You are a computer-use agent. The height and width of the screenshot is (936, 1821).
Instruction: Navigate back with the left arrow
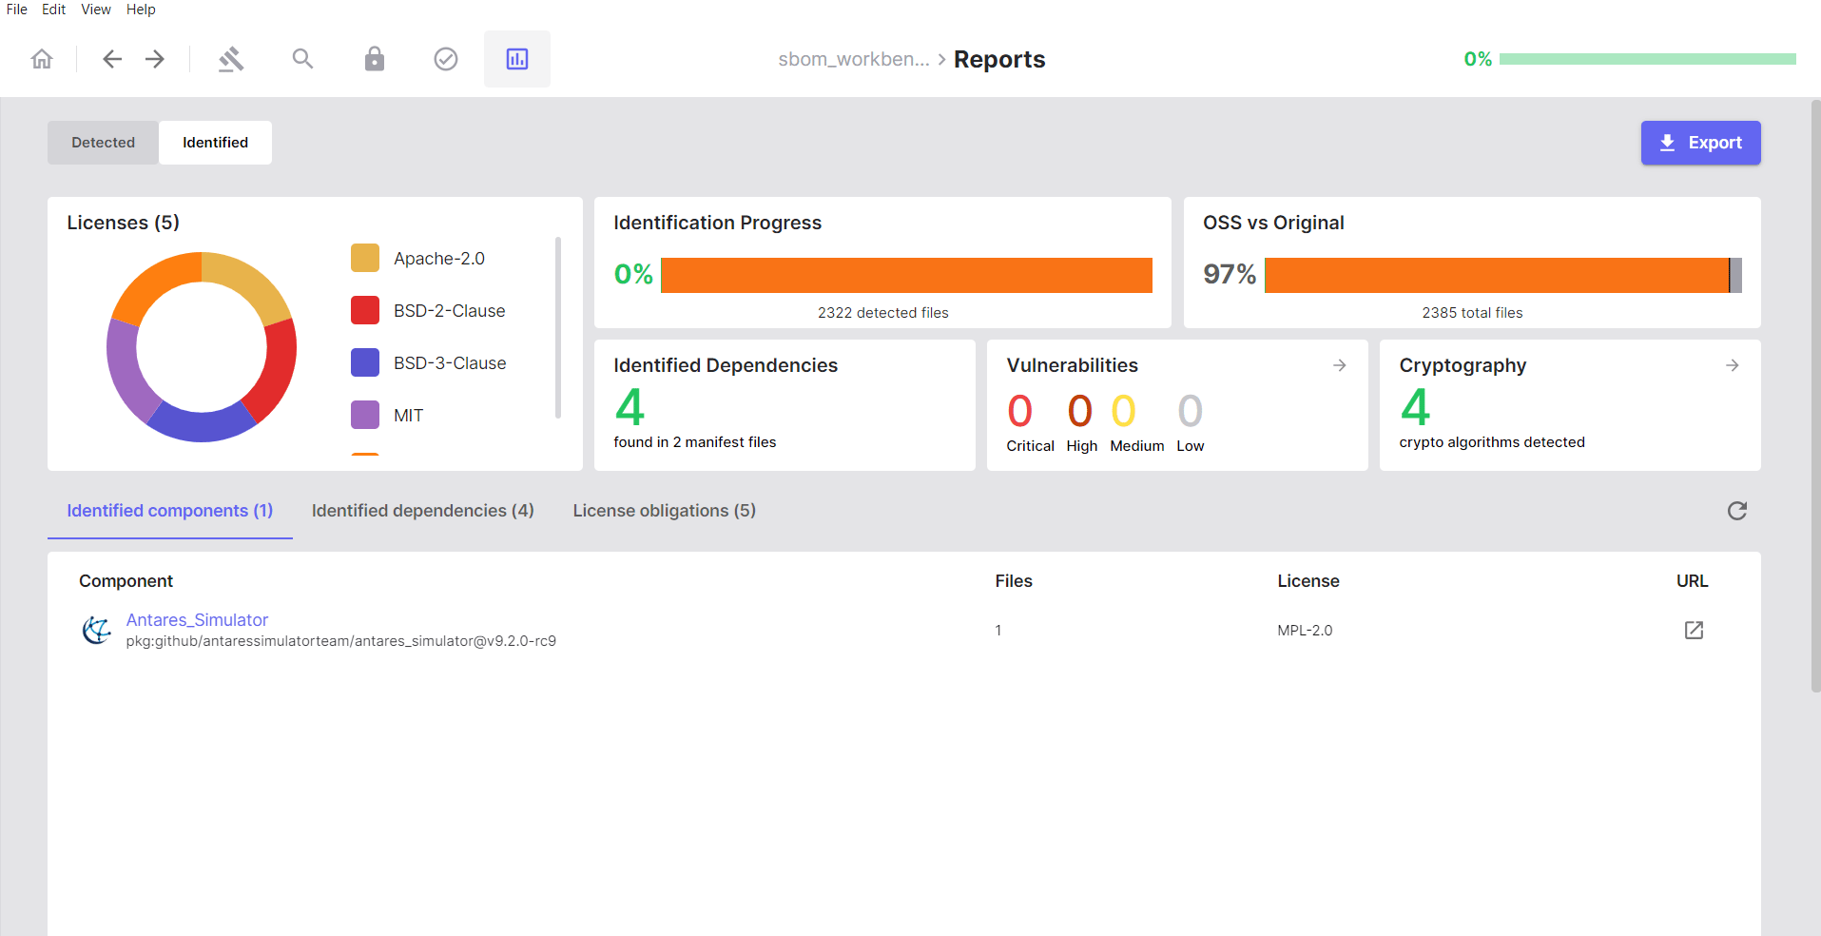(112, 59)
